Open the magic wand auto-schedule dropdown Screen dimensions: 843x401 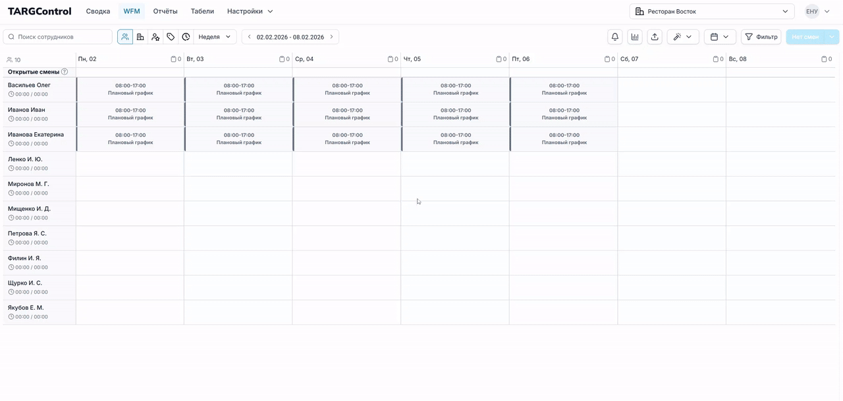pyautogui.click(x=682, y=37)
